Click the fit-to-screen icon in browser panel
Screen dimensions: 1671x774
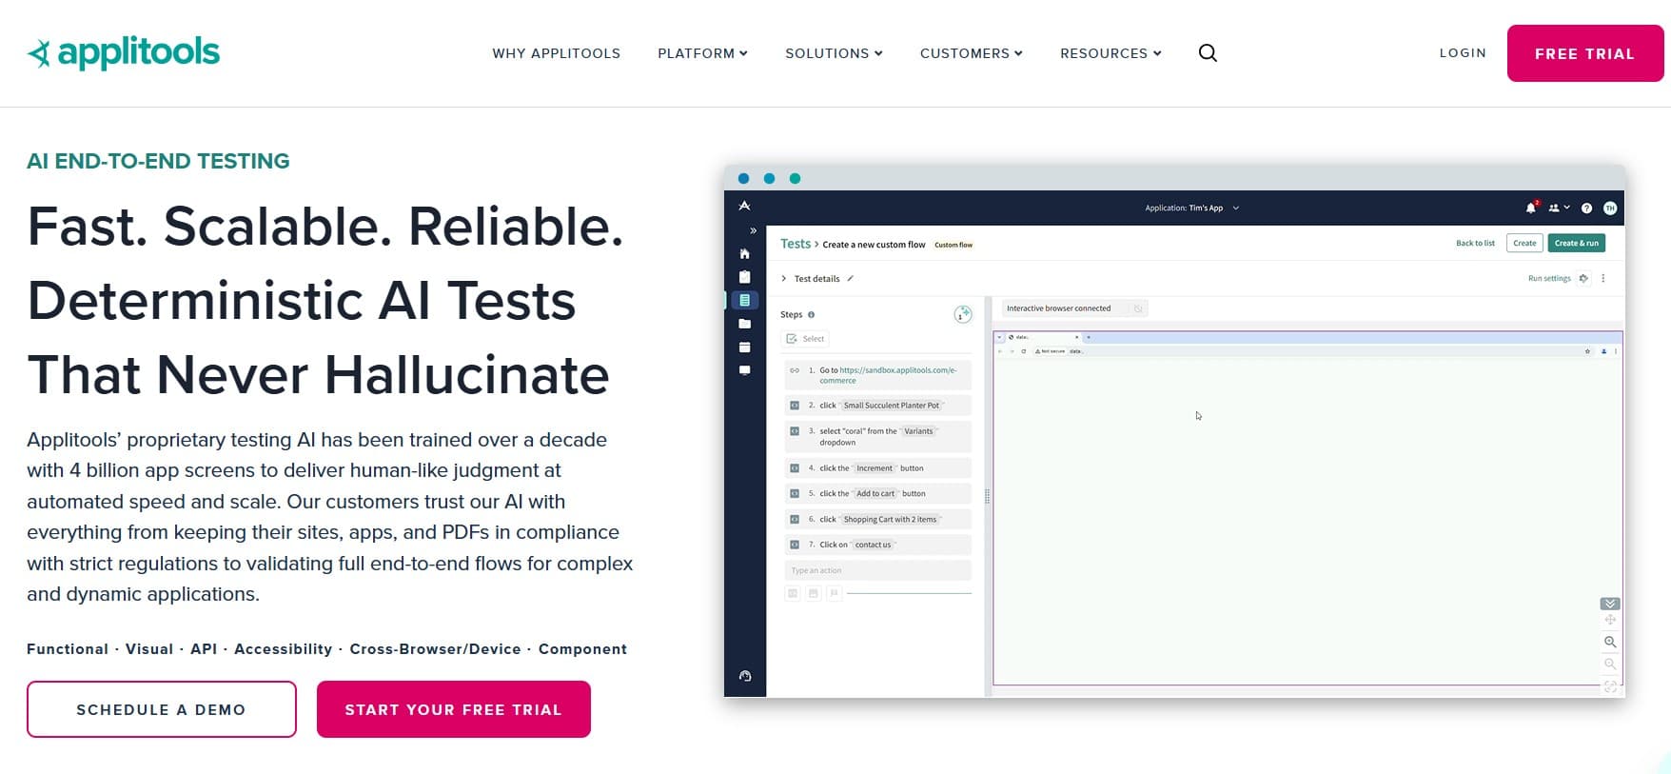click(1610, 685)
